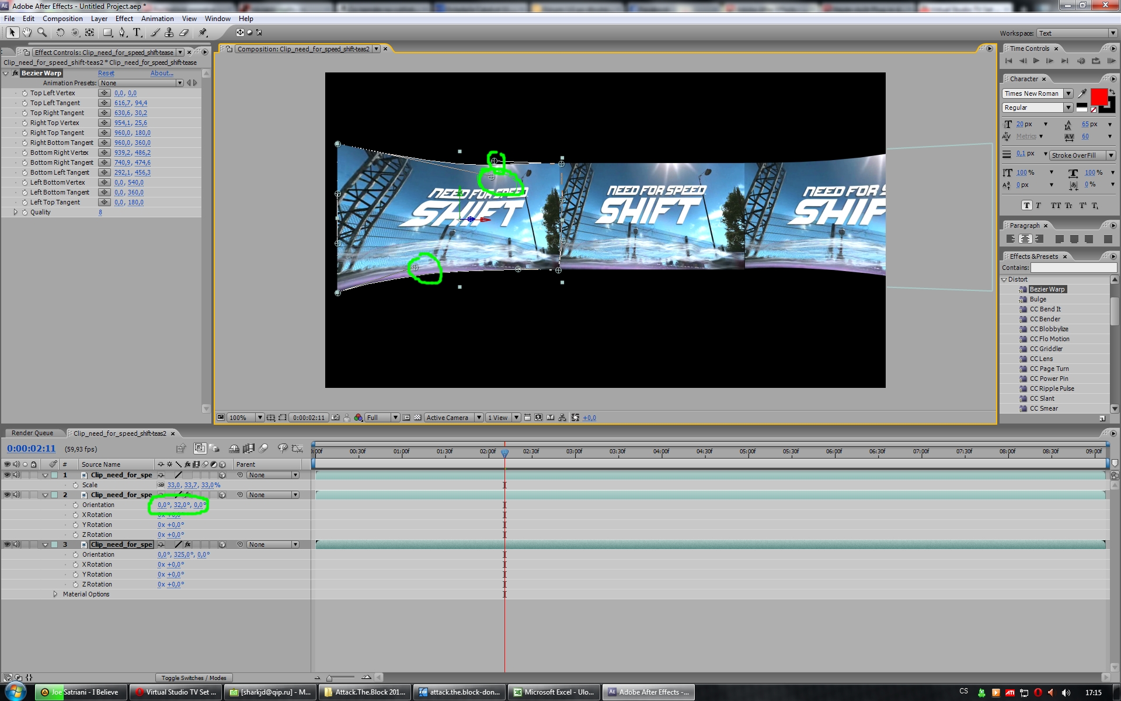Screen dimensions: 1121x701
Task: Click the Play button in Time Controls
Action: tap(1036, 61)
